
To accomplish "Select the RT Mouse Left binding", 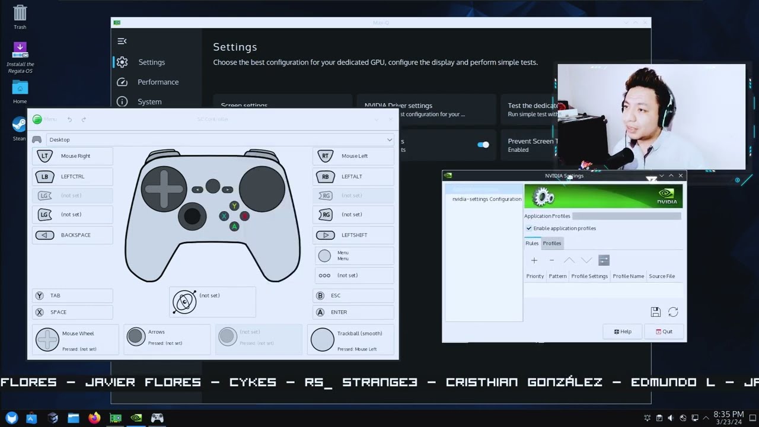I will [353, 156].
